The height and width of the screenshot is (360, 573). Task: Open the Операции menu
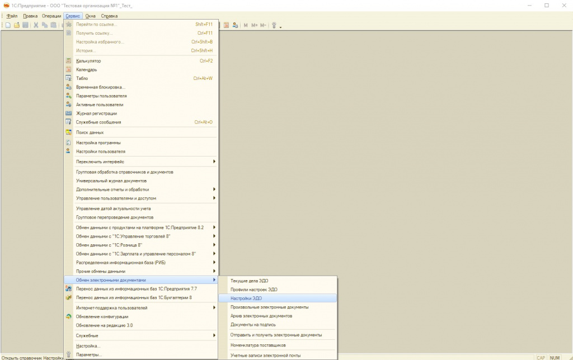(51, 16)
